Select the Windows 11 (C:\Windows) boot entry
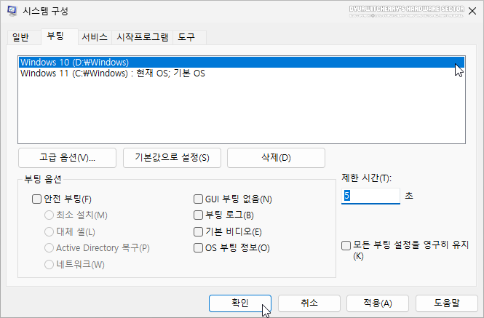484x318 pixels. tap(242, 73)
